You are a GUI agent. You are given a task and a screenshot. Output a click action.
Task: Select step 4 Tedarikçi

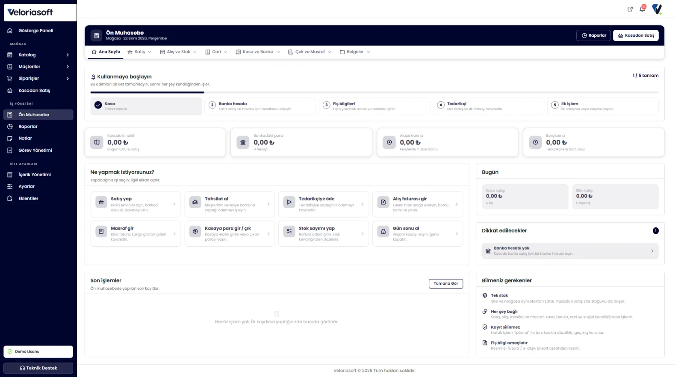tap(488, 106)
